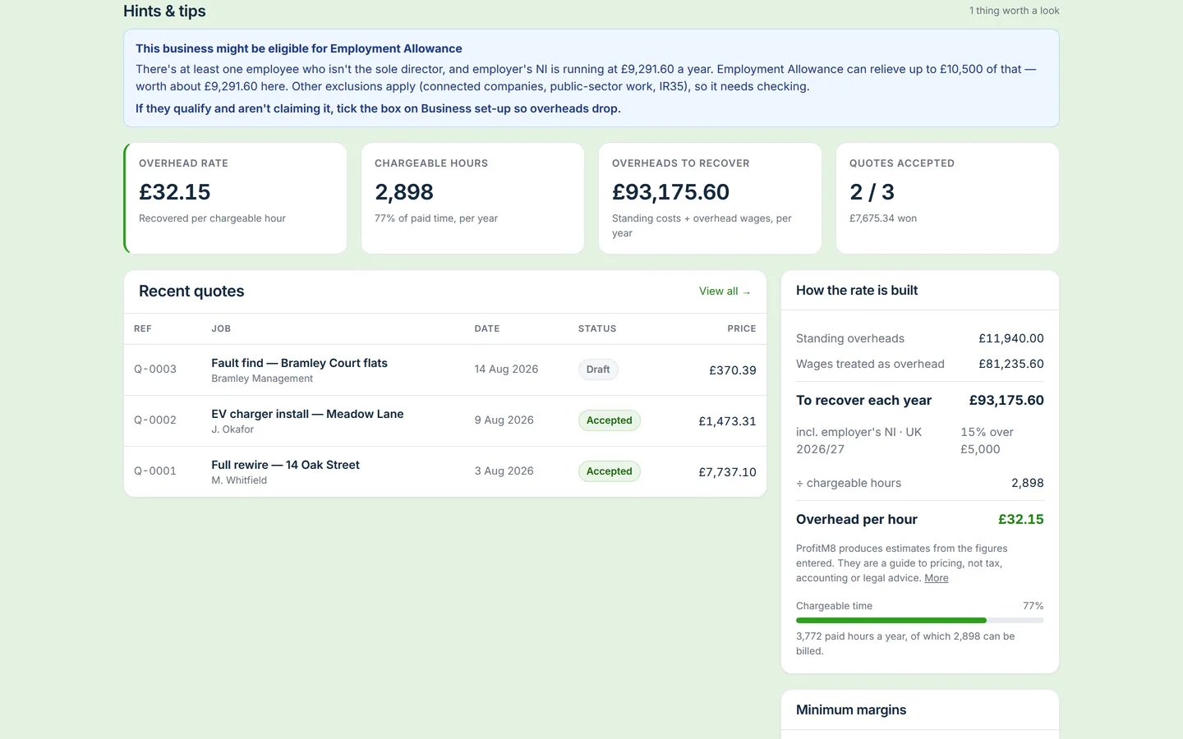
Task: Select the Overhead Rate summary card
Action: [235, 199]
